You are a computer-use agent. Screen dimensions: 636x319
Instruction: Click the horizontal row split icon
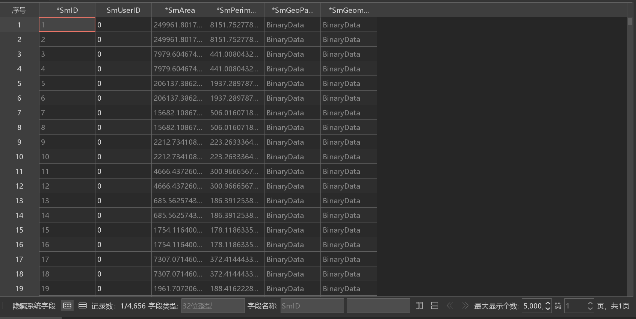point(435,305)
